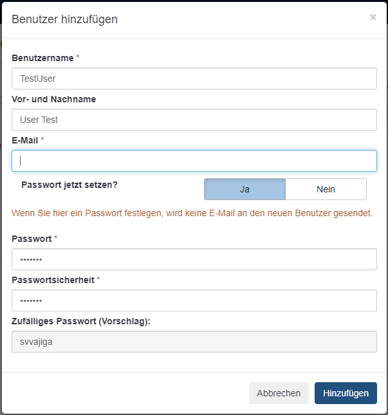Click the Passwort label text

32,239
